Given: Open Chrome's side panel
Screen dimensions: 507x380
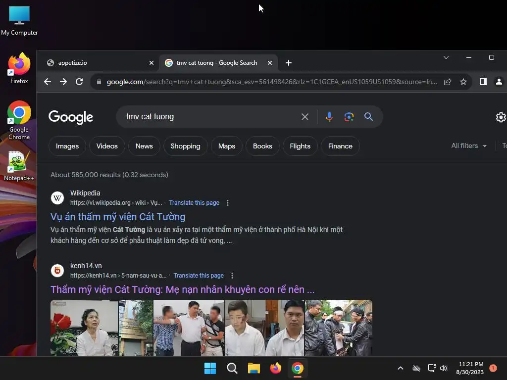Looking at the screenshot, I should pos(483,82).
